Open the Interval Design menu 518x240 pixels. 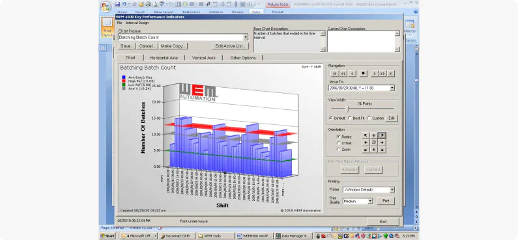(137, 23)
